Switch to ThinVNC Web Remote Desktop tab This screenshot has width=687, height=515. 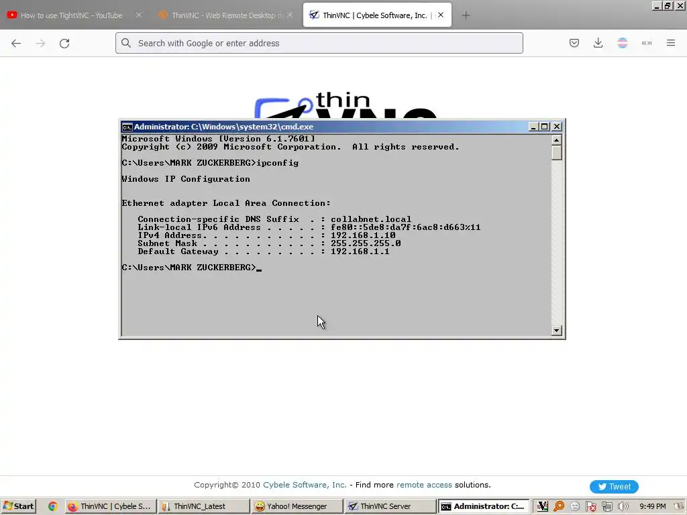click(x=221, y=15)
